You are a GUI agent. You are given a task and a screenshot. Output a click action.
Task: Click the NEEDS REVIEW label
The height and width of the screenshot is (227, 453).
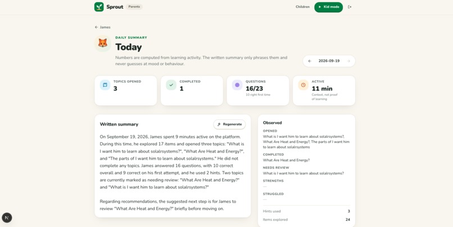tap(276, 168)
